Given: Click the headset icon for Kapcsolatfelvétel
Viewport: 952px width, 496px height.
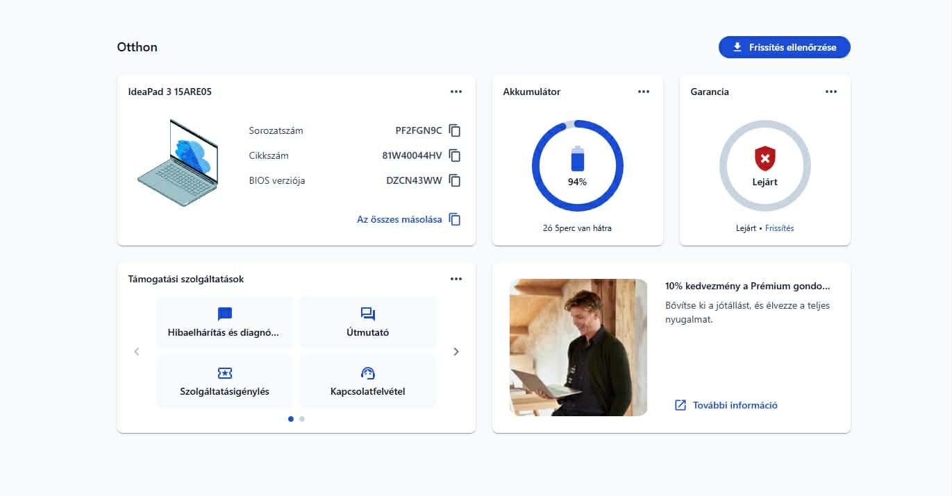Looking at the screenshot, I should (367, 373).
